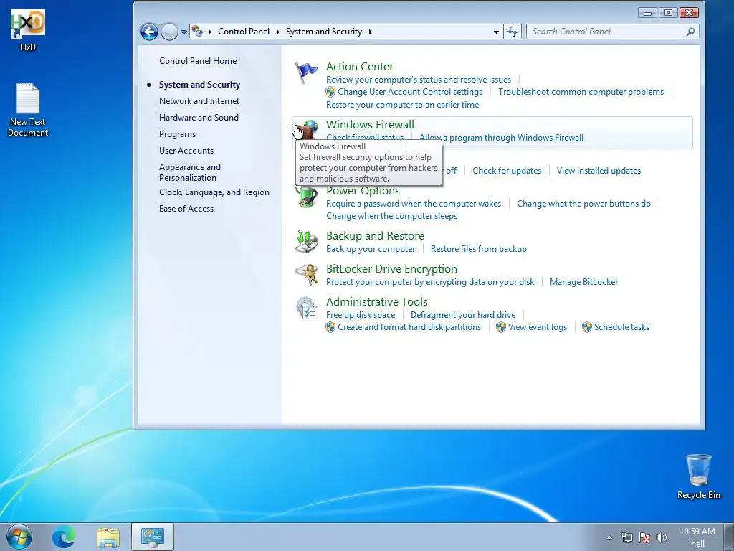Click Change when the computer sleeps
The image size is (734, 551).
click(x=392, y=216)
